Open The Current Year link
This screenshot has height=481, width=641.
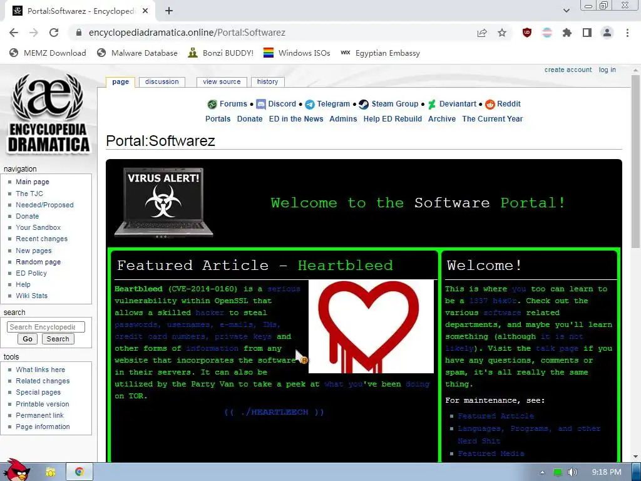pos(492,119)
